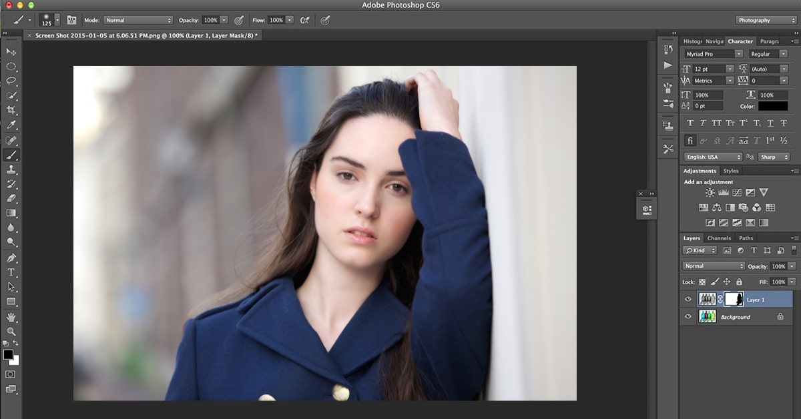
Task: Select Layer 1 image thumbnail
Action: tap(707, 300)
